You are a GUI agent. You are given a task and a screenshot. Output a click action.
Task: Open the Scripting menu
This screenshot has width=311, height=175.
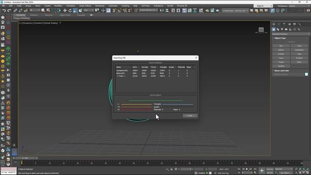[x=125, y=6]
